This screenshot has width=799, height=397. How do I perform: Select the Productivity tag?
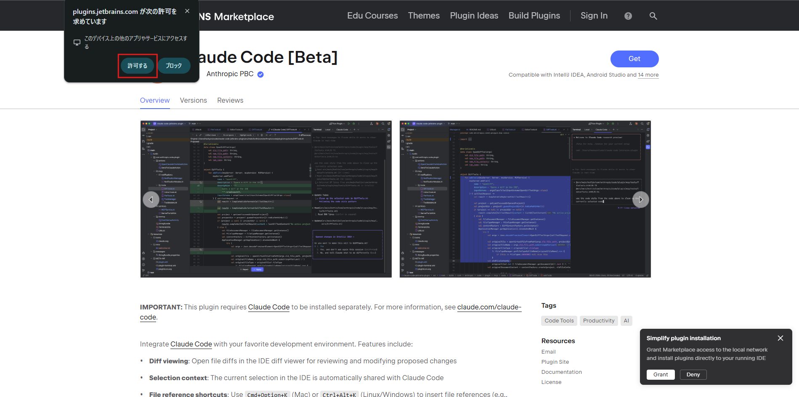(x=598, y=321)
